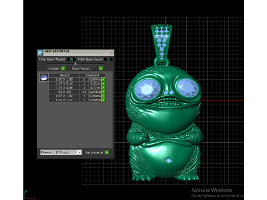Click the Total Gem Weight value field
The width and height of the screenshot is (267, 200).
coord(71,59)
